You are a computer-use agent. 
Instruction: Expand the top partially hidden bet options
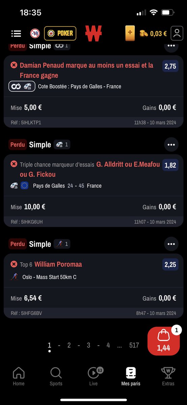click(171, 46)
